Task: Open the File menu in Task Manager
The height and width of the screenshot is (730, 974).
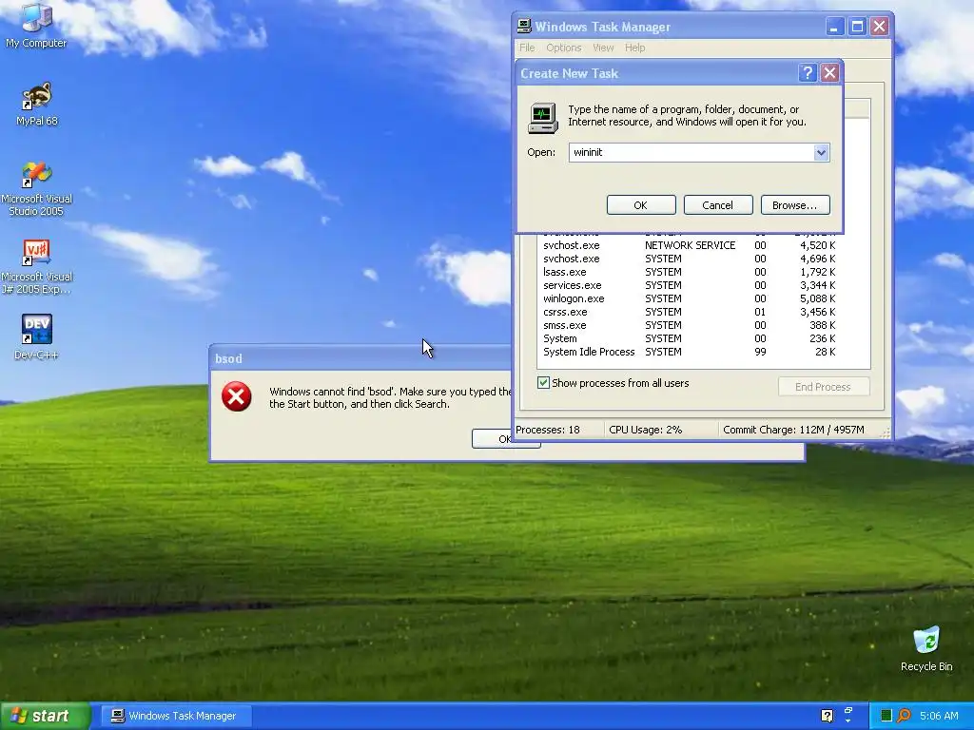Action: click(527, 48)
